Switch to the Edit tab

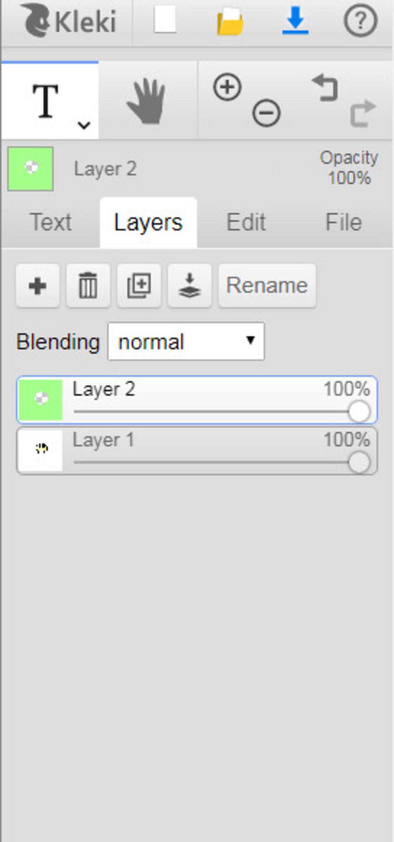(246, 223)
